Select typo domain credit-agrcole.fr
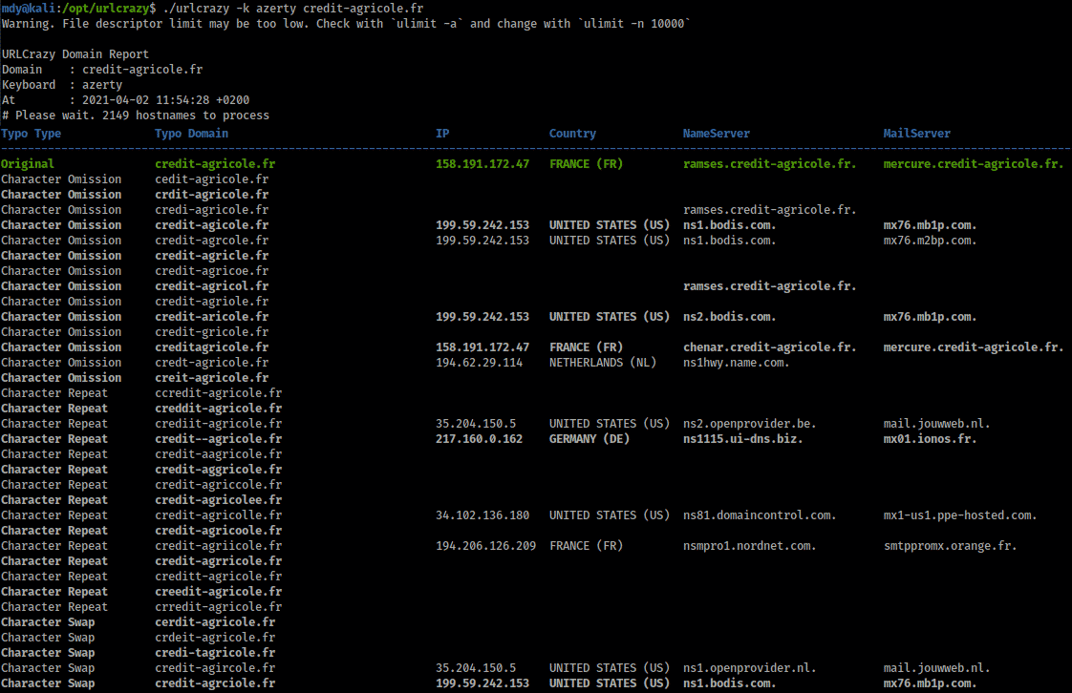The height and width of the screenshot is (693, 1072). (x=212, y=241)
